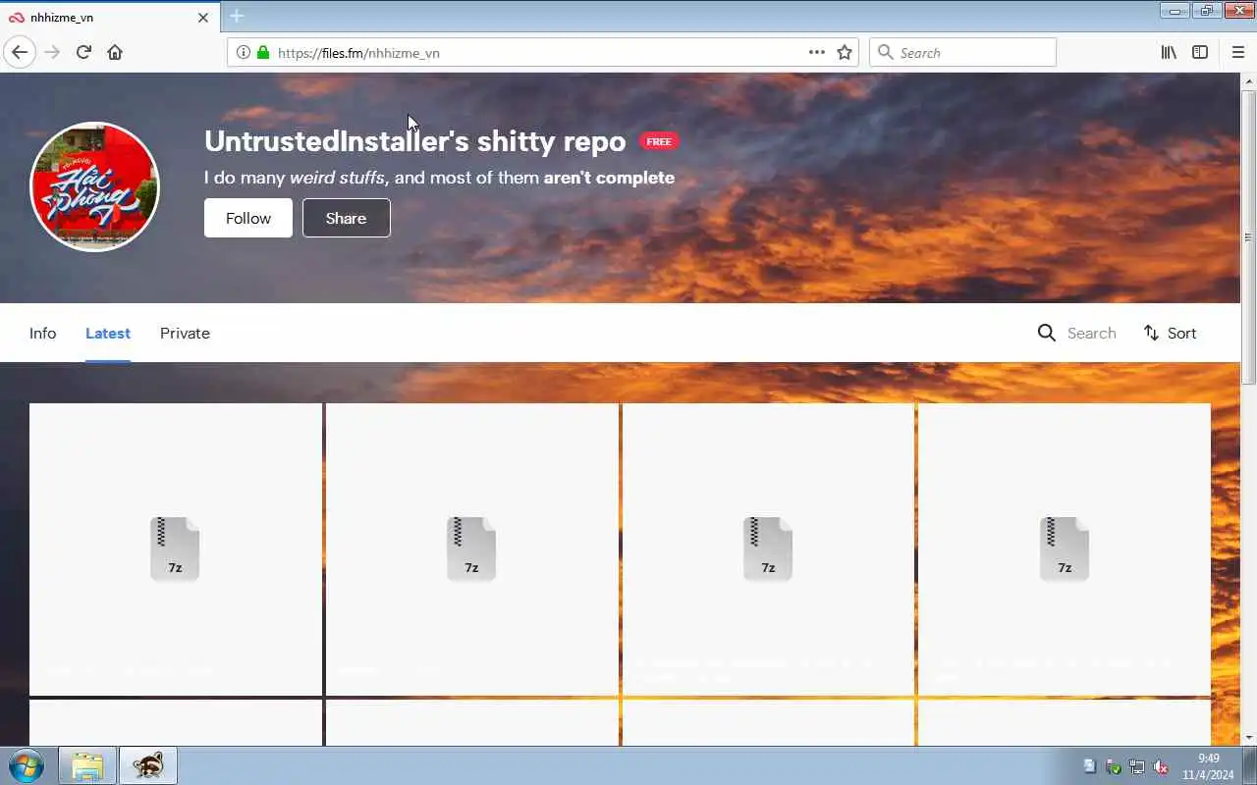Open the Hai Phong profile avatar
The width and height of the screenshot is (1257, 785).
[94, 186]
